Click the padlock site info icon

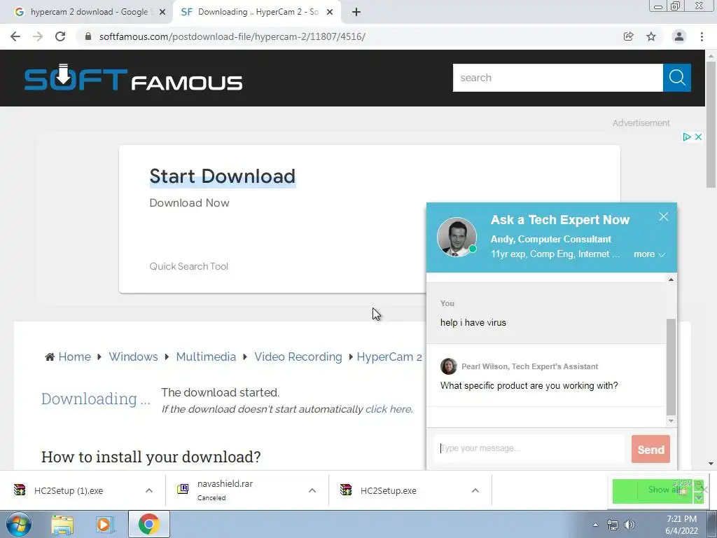[88, 36]
